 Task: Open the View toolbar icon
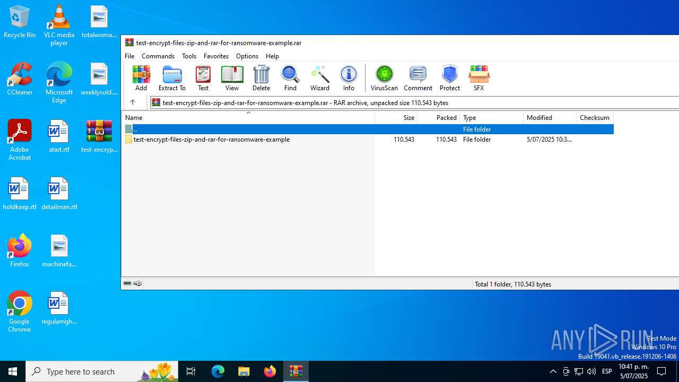232,78
